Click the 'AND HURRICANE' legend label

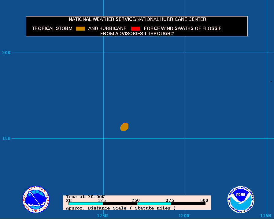click(x=107, y=28)
